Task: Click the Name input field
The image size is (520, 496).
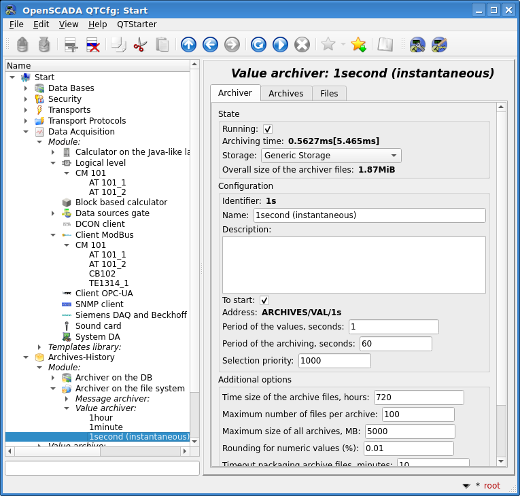Action: click(x=369, y=215)
